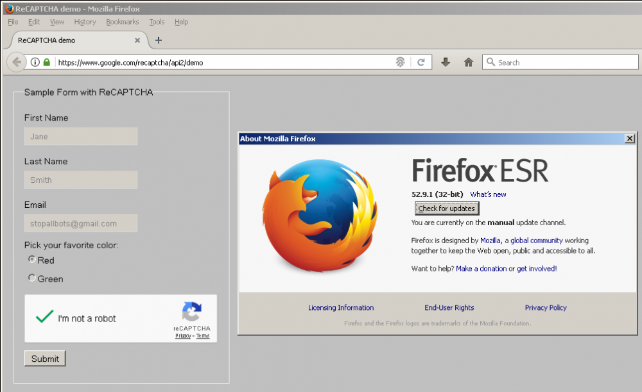Click the First Name input field
642x392 pixels.
coord(81,136)
